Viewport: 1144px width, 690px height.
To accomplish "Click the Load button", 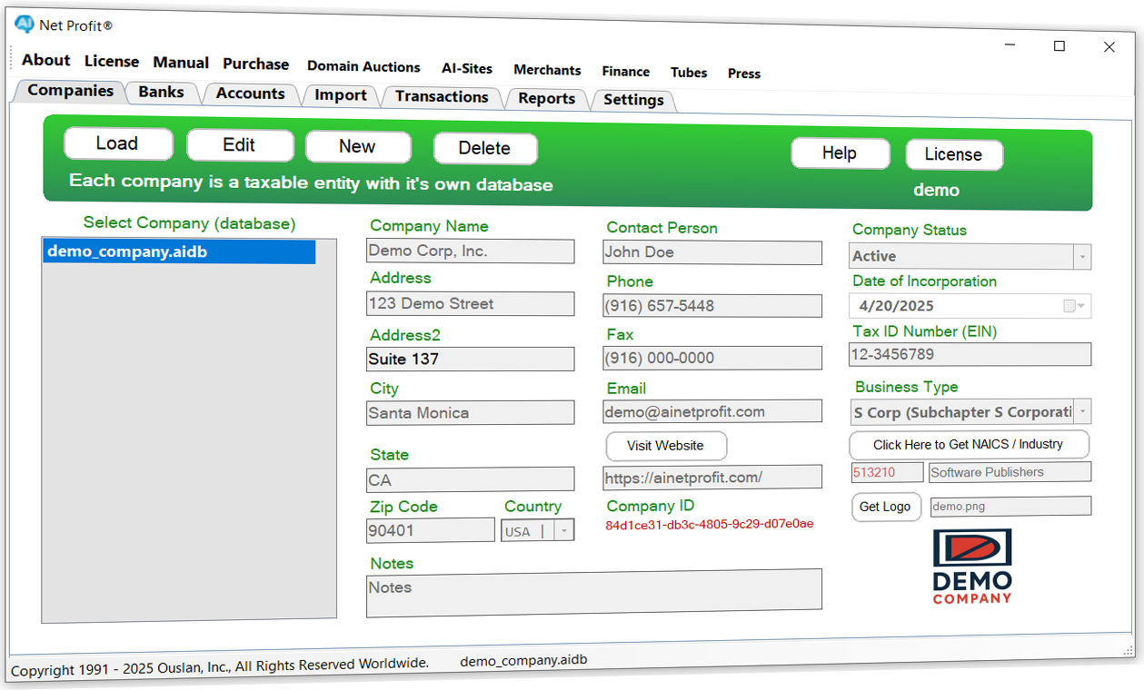I will click(118, 143).
